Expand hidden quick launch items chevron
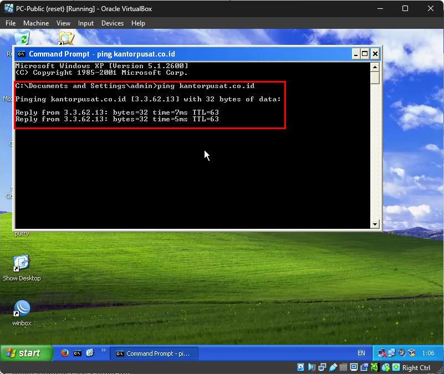444x374 pixels. pos(103,350)
